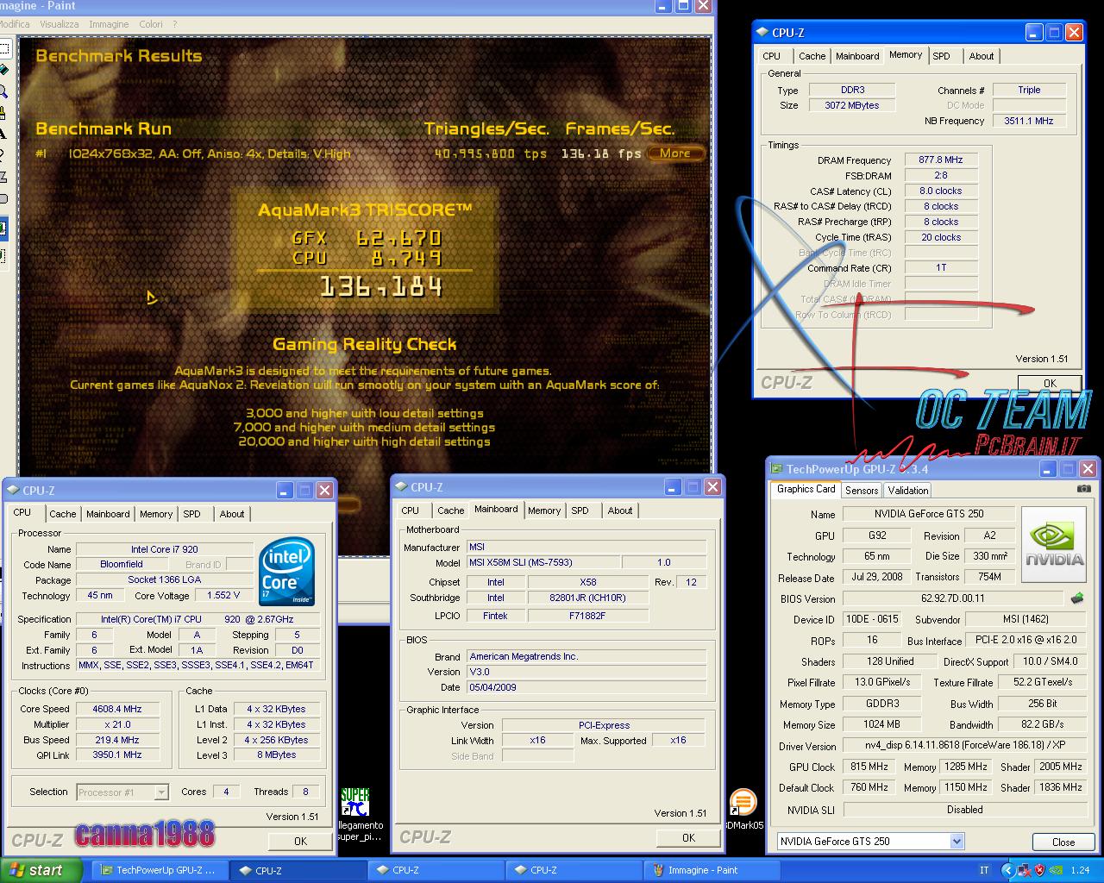Select the Brush tool in Paint

pyautogui.click(x=3, y=113)
